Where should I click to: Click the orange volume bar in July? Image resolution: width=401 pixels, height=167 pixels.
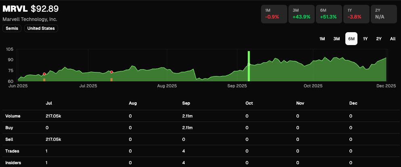click(111, 80)
